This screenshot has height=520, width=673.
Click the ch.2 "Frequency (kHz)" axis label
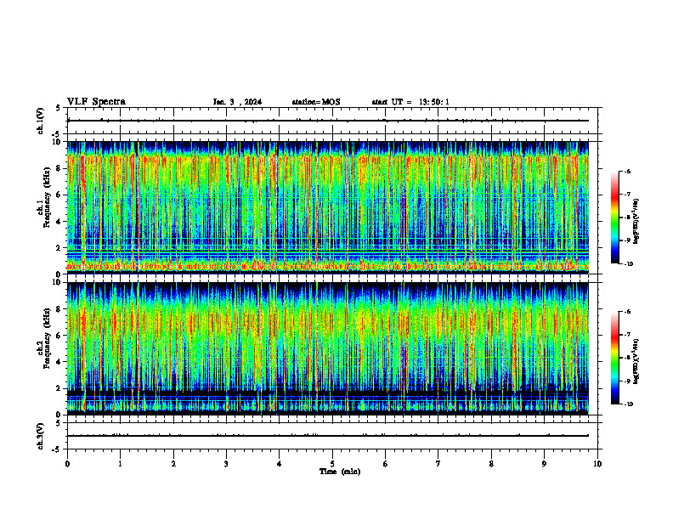[x=47, y=338]
